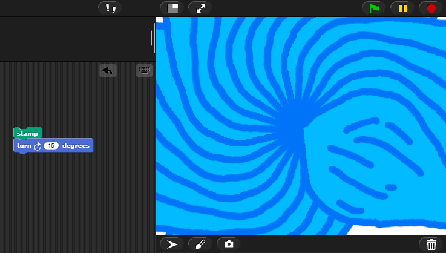The image size is (446, 253).
Task: Edit the 15 degrees value field
Action: [51, 146]
